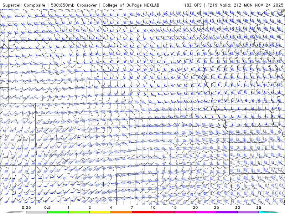285x214 pixels.
Task: Select the yellow 2–4 legend swatch
Action: click(x=100, y=212)
